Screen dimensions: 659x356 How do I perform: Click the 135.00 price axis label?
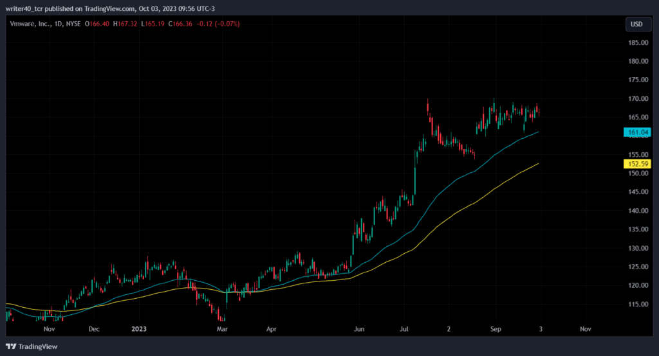pyautogui.click(x=638, y=229)
